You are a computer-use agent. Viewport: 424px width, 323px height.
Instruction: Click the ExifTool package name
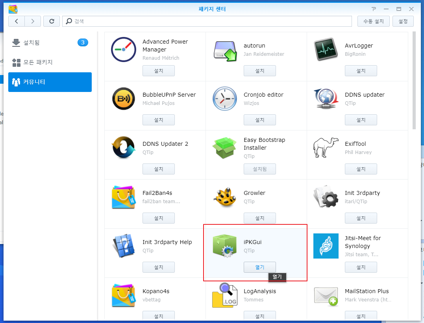(355, 144)
